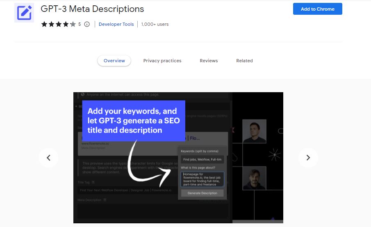Viewport: 371px width, 227px height.
Task: Open the Developer Tools category link
Action: [x=116, y=24]
